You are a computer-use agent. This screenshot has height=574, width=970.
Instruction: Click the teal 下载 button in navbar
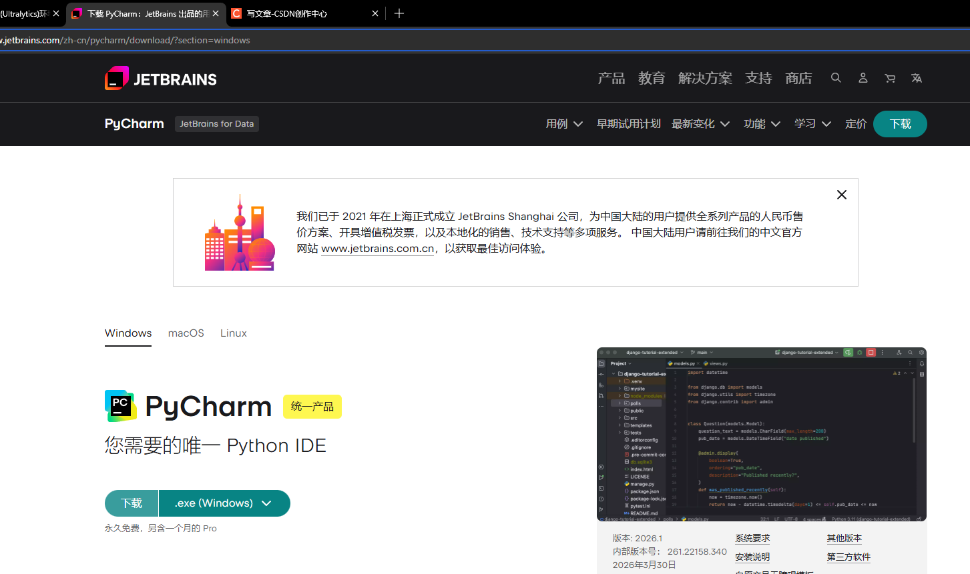pos(900,124)
